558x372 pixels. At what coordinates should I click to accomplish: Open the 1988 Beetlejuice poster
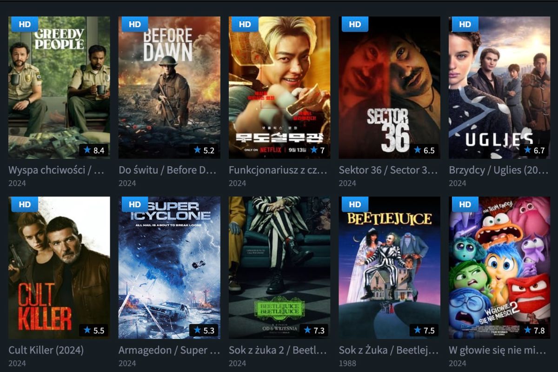click(x=390, y=268)
